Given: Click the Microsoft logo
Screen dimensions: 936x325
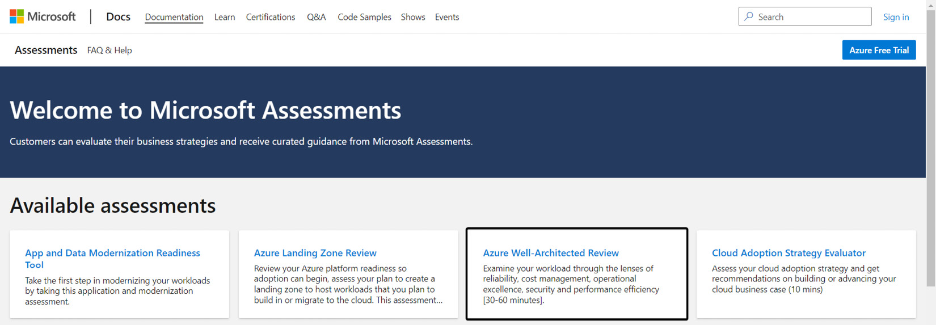Looking at the screenshot, I should coord(43,16).
